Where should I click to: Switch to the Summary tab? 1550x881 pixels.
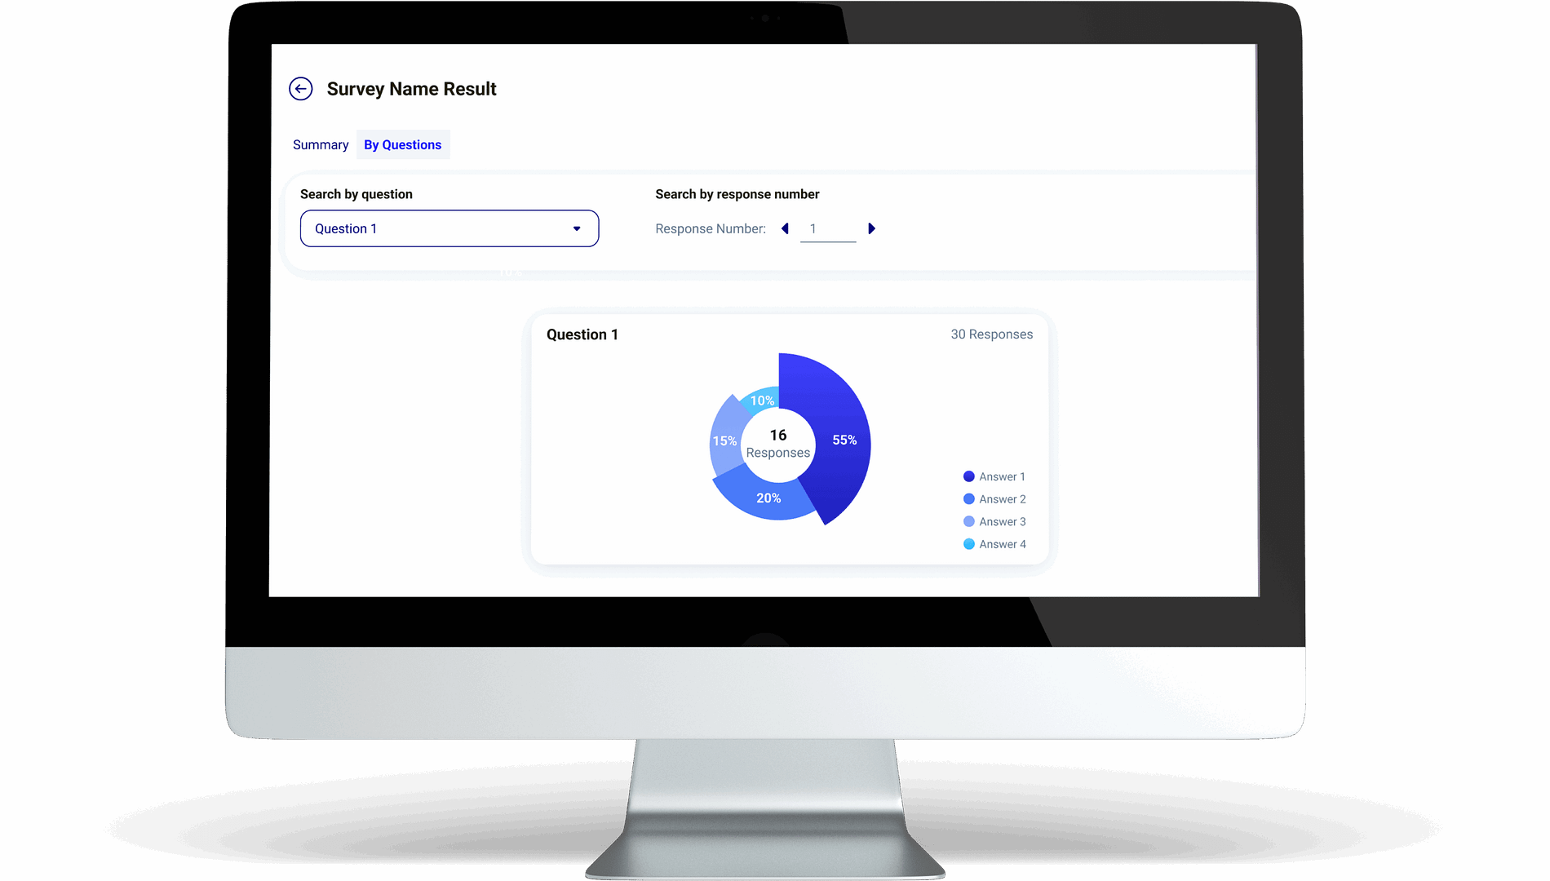point(320,144)
